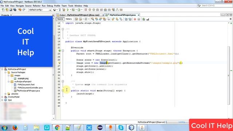Viewport: 233px width, 131px height.
Task: Click editor Shift Line Left icon
Action: [126, 19]
